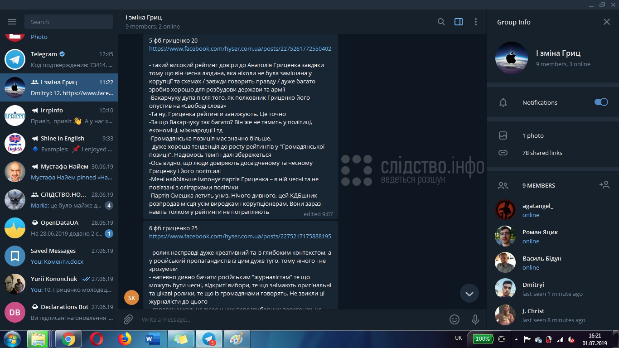
Task: Click the chat Search field
Action: pyautogui.click(x=69, y=22)
